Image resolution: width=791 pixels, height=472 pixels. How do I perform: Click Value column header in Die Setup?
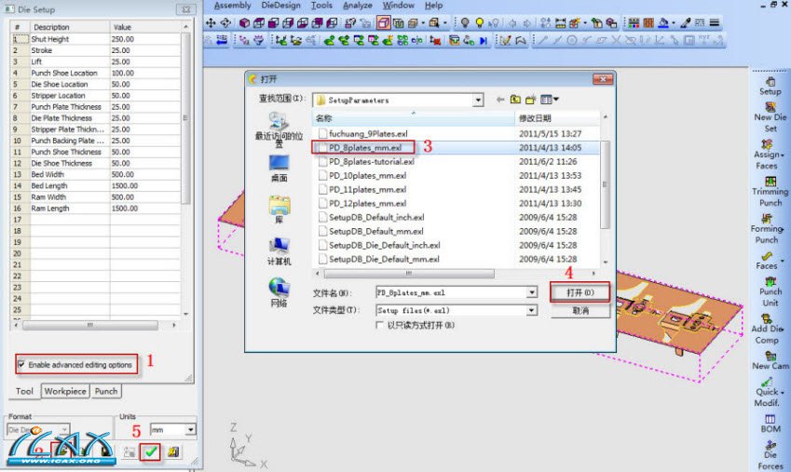tap(144, 27)
